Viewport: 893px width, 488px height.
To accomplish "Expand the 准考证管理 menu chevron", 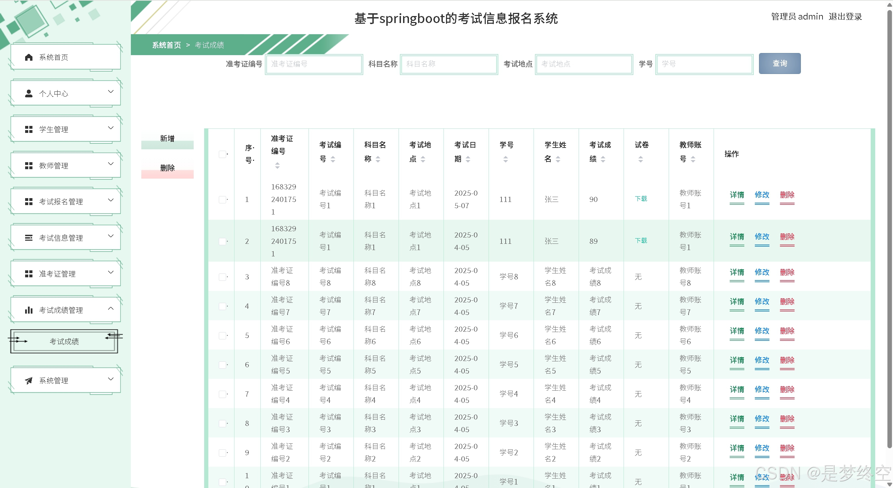I will (111, 272).
